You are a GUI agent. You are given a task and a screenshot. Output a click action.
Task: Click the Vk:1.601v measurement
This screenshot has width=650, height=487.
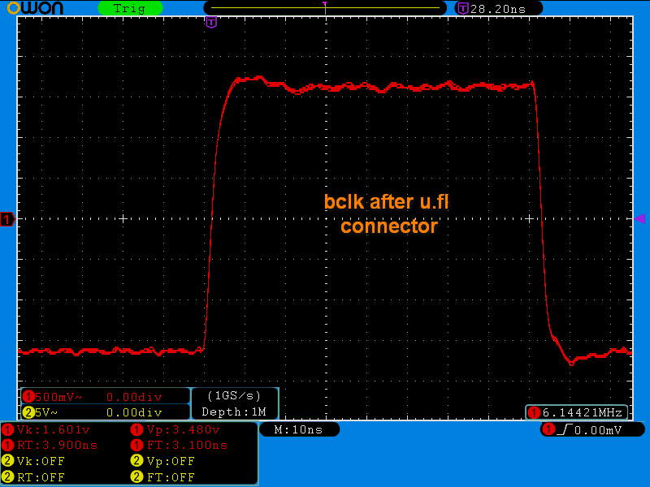[54, 430]
